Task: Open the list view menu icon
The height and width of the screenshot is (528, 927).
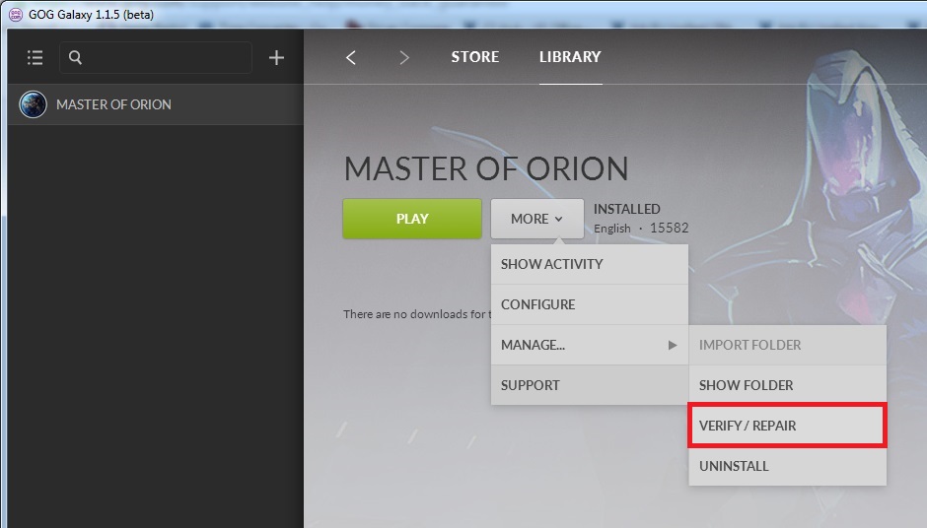Action: point(35,57)
